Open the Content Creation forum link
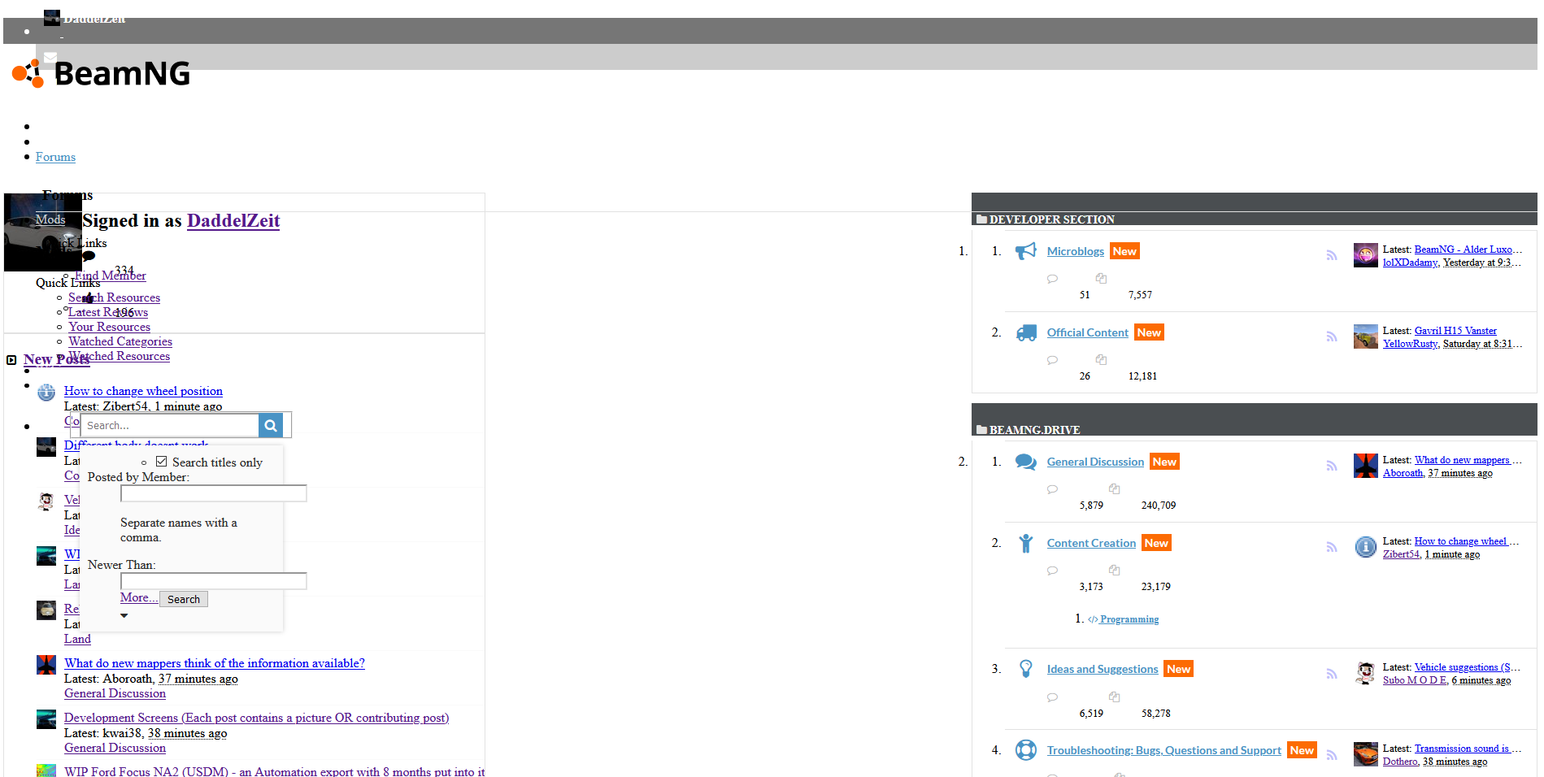Image resolution: width=1544 pixels, height=777 pixels. click(1092, 543)
